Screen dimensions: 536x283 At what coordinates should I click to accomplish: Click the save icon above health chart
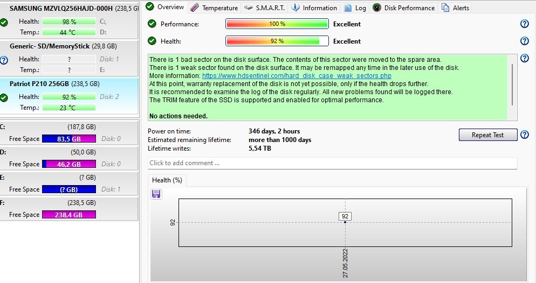156,194
